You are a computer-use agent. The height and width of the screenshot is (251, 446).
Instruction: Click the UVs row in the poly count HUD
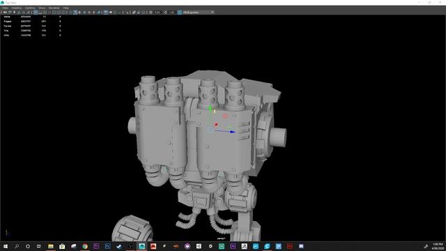32,36
